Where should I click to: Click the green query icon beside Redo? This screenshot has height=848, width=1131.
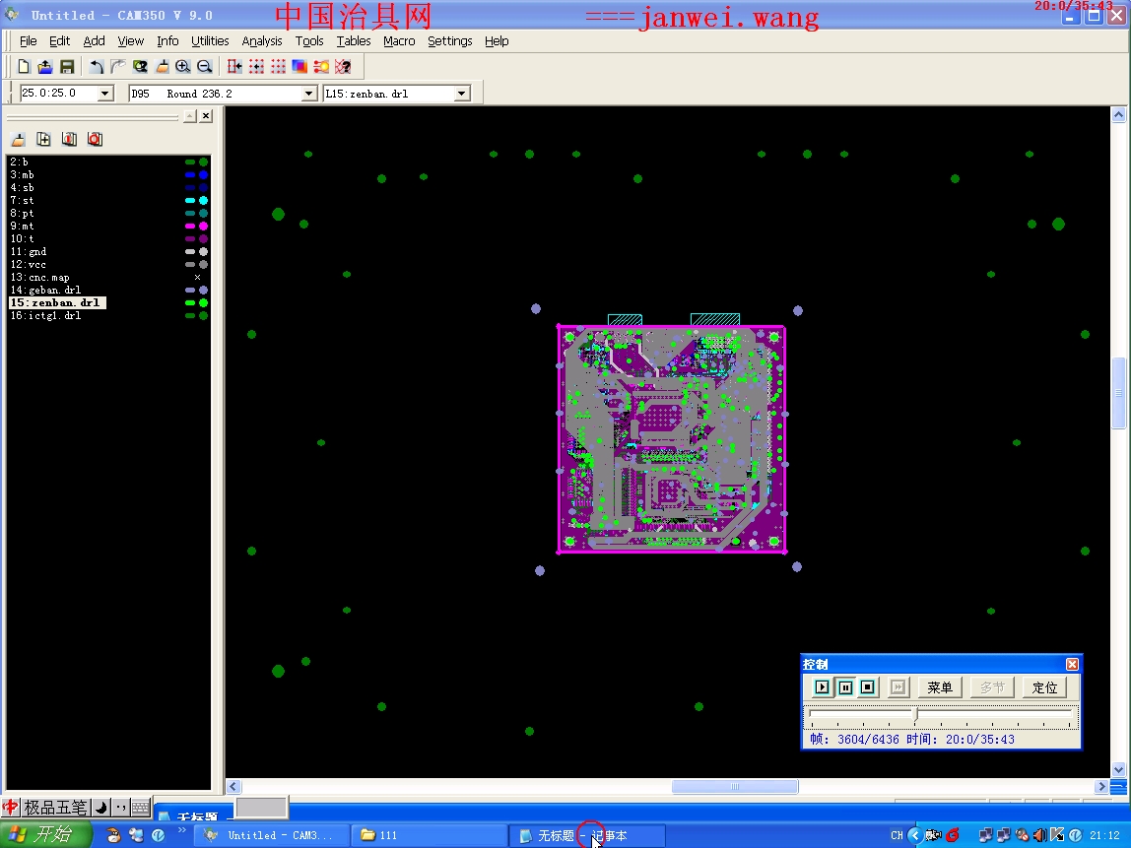pos(140,66)
